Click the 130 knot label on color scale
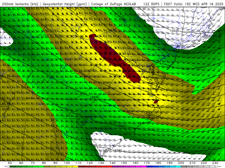The image size is (225, 168). point(101,163)
